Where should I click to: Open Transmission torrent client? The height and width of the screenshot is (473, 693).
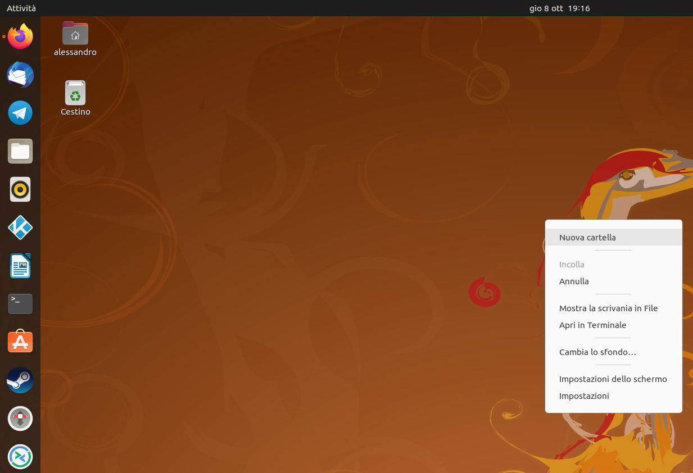tap(20, 419)
